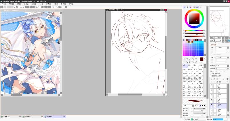Image resolution: width=230 pixels, height=121 pixels.
Task: Open the layer effect dropdown
Action: (x=228, y=57)
